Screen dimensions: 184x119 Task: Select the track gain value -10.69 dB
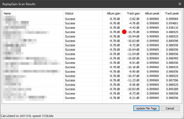(x=133, y=58)
